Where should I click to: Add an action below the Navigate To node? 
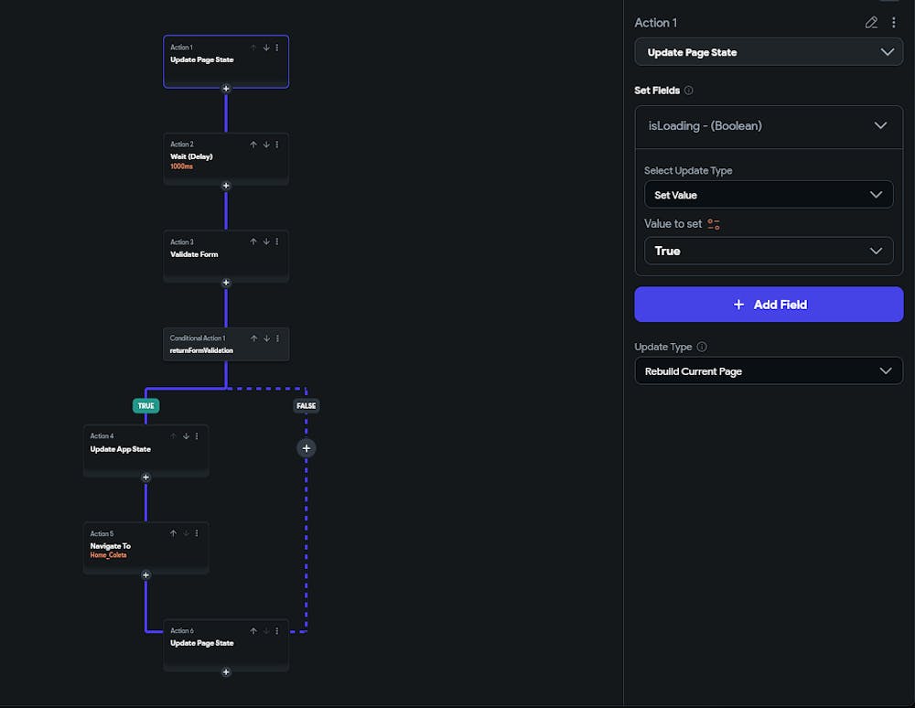pyautogui.click(x=145, y=574)
